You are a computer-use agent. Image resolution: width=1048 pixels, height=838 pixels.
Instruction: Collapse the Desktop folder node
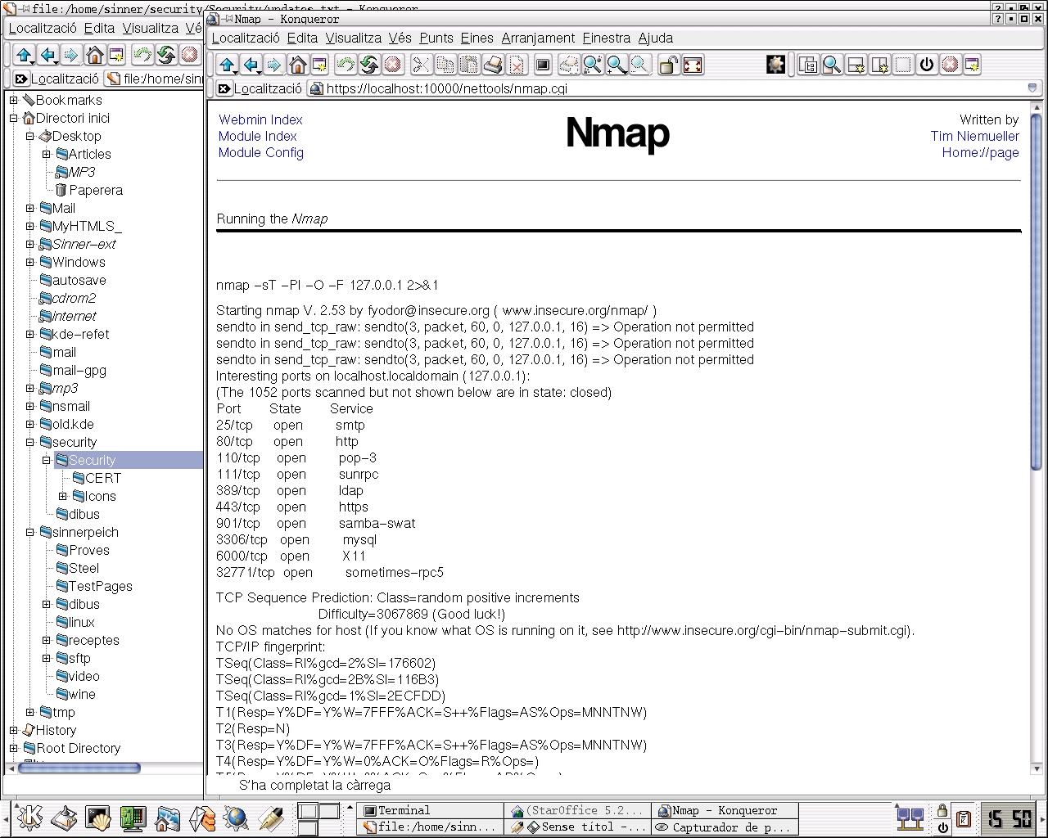29,136
